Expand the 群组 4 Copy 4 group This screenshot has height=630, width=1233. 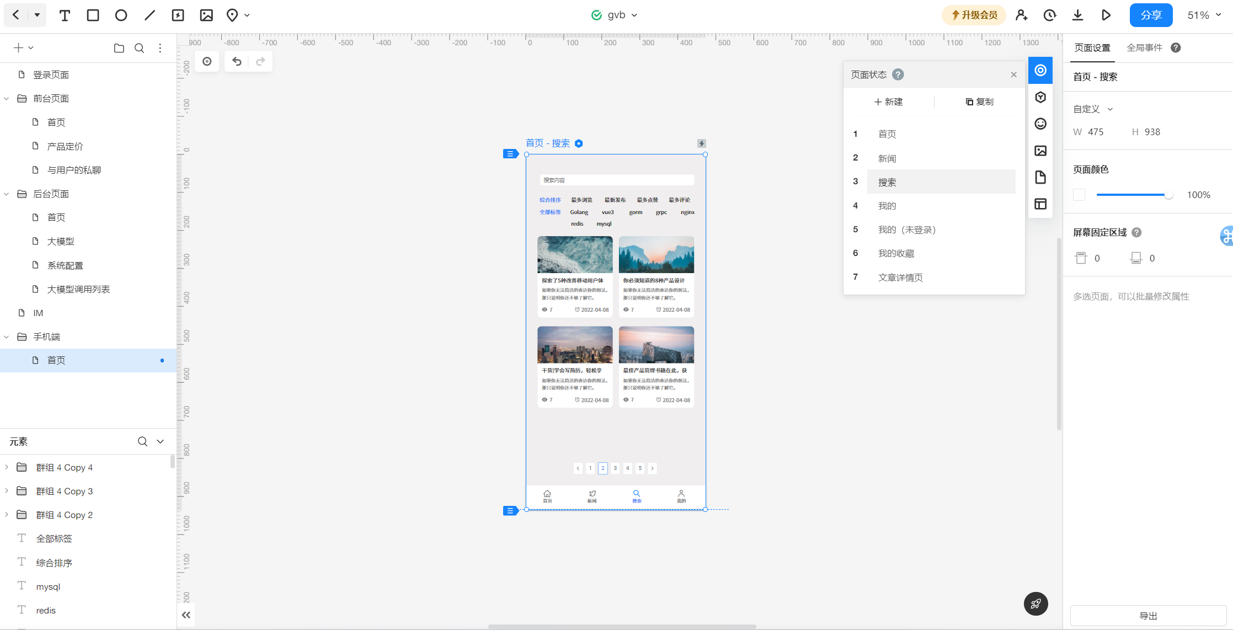tap(7, 467)
